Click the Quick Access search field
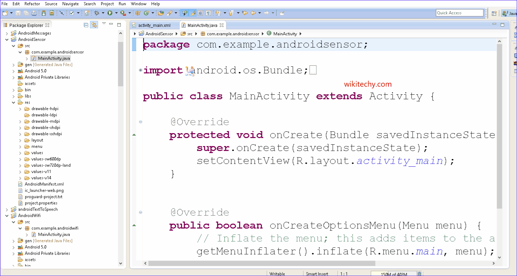This screenshot has width=517, height=276. [x=459, y=13]
